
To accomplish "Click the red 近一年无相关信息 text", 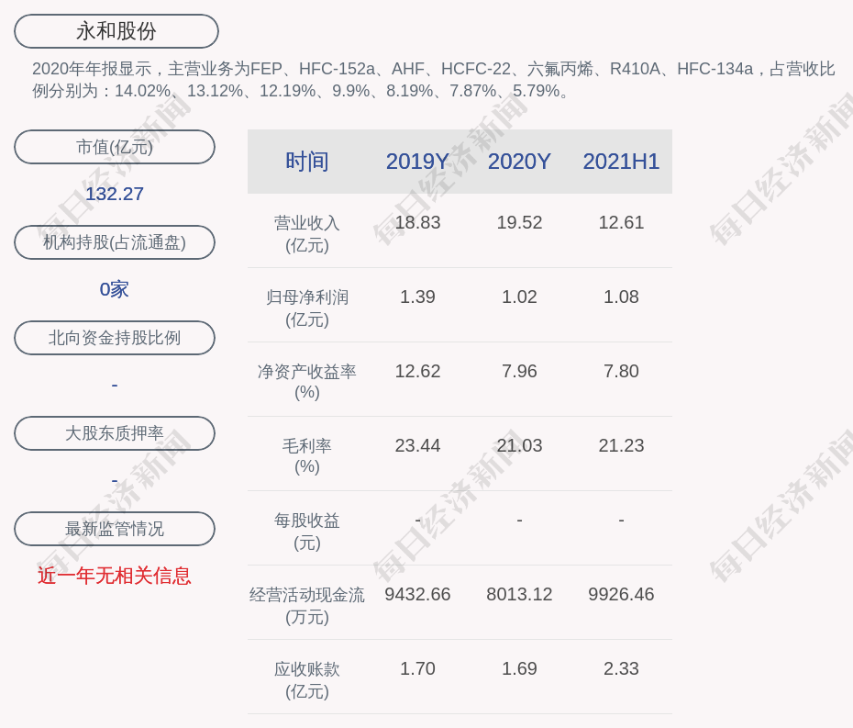I will [x=115, y=576].
